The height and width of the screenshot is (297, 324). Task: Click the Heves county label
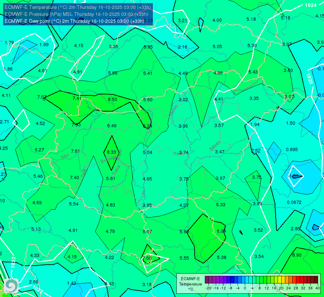(x=173, y=111)
